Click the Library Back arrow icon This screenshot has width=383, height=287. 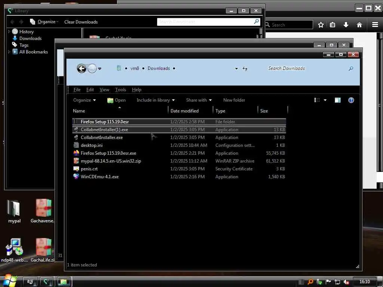[x=12, y=22]
